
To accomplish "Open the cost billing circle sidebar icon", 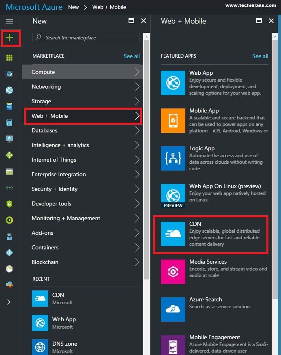I will coord(9,220).
